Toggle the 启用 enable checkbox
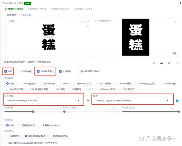Image resolution: width=182 pixels, height=146 pixels. pos(5,71)
